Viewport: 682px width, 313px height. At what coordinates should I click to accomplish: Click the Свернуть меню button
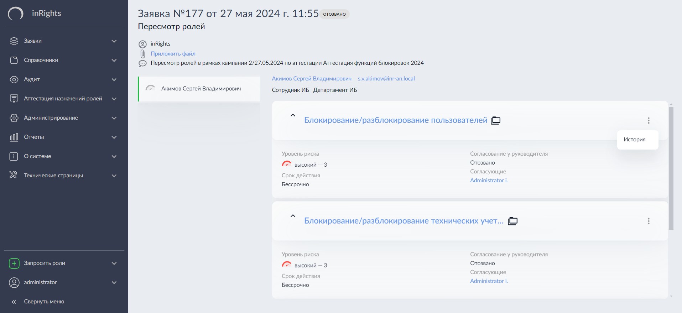coord(44,302)
